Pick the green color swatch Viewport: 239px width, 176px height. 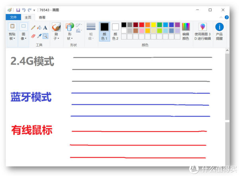point(159,25)
